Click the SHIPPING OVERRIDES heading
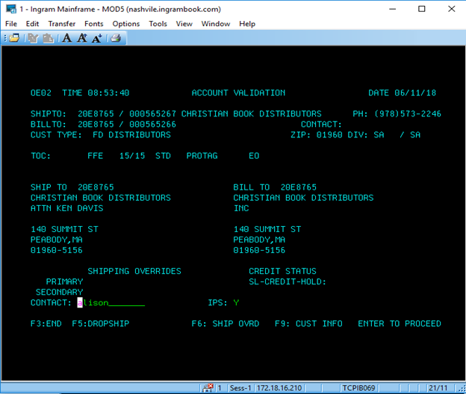This screenshot has width=466, height=394. [134, 271]
